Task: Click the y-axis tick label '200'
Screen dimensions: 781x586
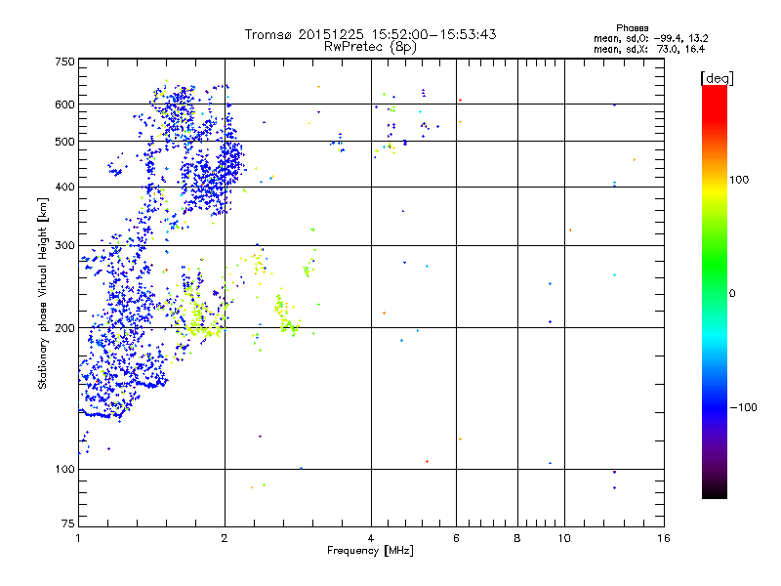Action: 64,328
